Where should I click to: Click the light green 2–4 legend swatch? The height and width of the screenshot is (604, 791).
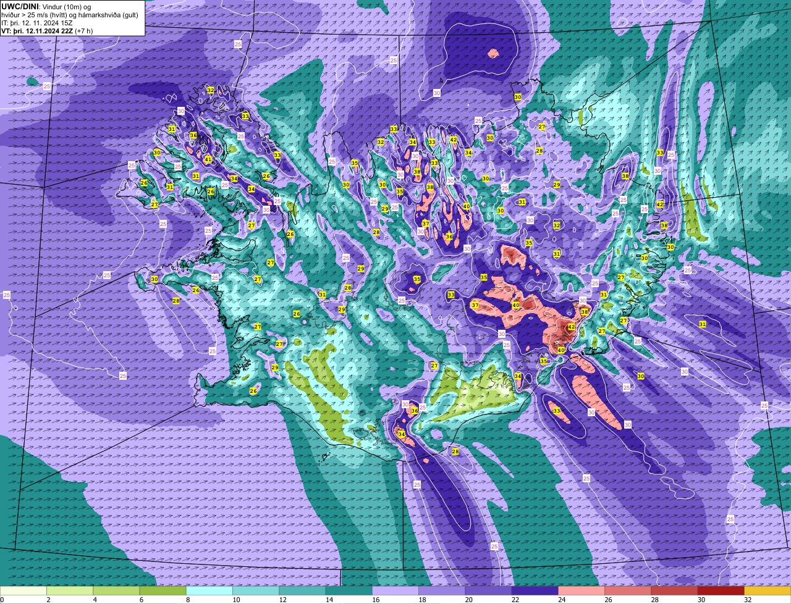click(70, 591)
